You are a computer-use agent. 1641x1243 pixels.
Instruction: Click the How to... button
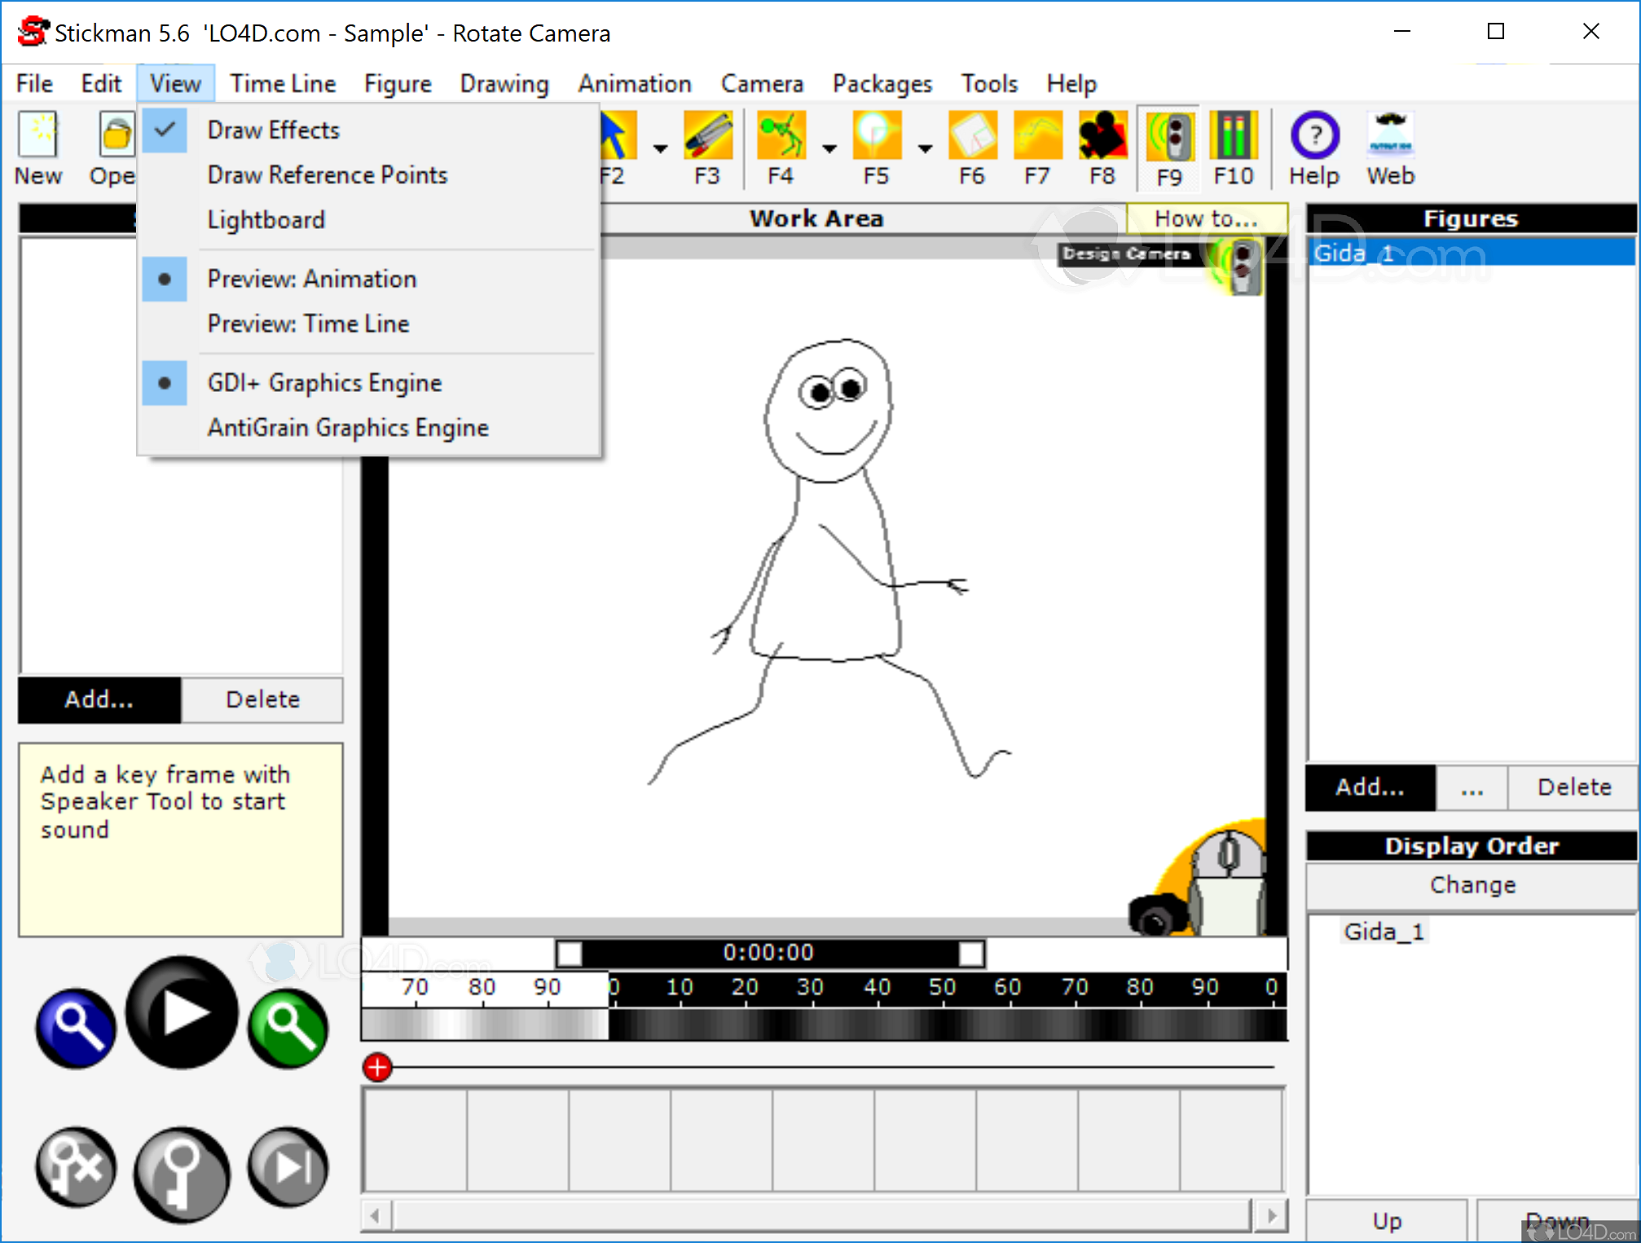point(1206,218)
